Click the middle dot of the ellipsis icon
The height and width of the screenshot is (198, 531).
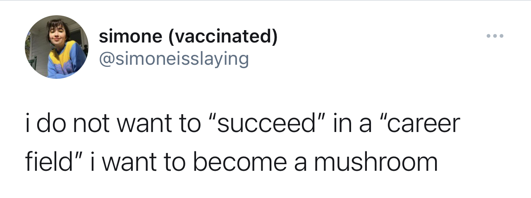pos(495,36)
